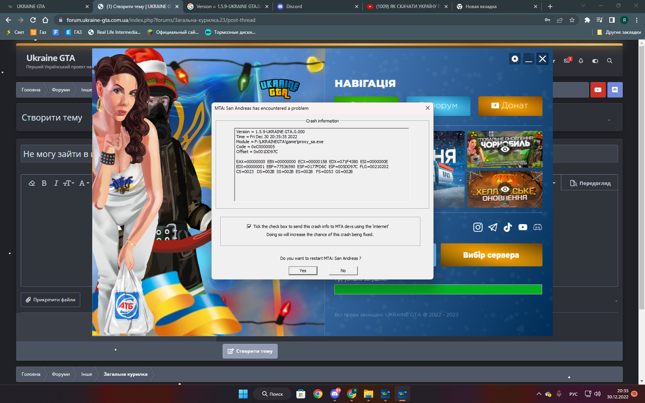
Task: Close the MTA crash dialog
Action: click(x=427, y=108)
